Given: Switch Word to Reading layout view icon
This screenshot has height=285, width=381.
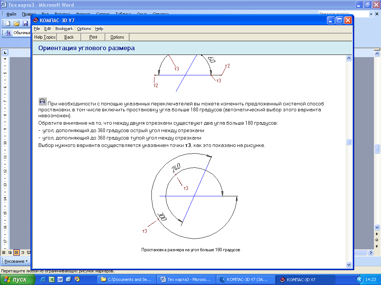Looking at the screenshot, I should (29, 252).
